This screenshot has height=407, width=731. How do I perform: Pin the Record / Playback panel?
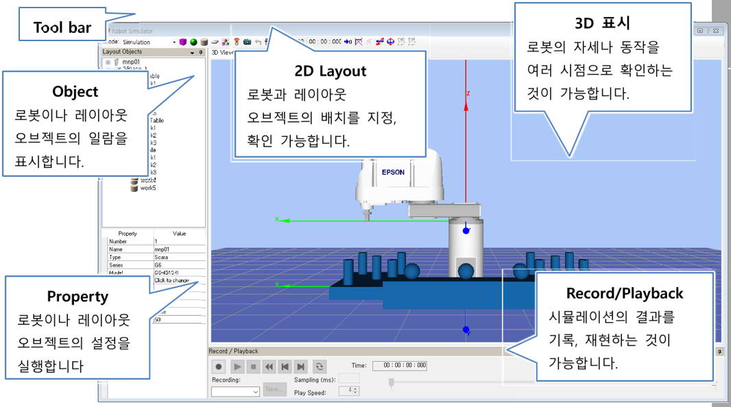tap(720, 351)
